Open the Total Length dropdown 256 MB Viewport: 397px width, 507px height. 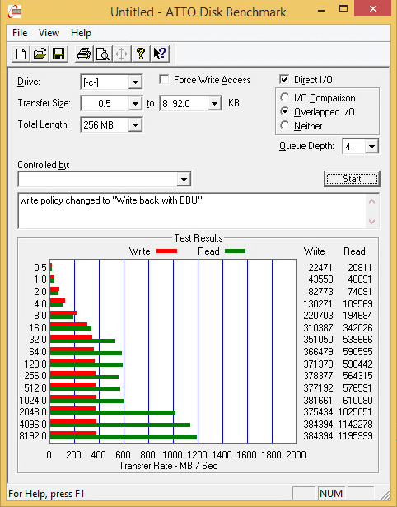pos(135,125)
